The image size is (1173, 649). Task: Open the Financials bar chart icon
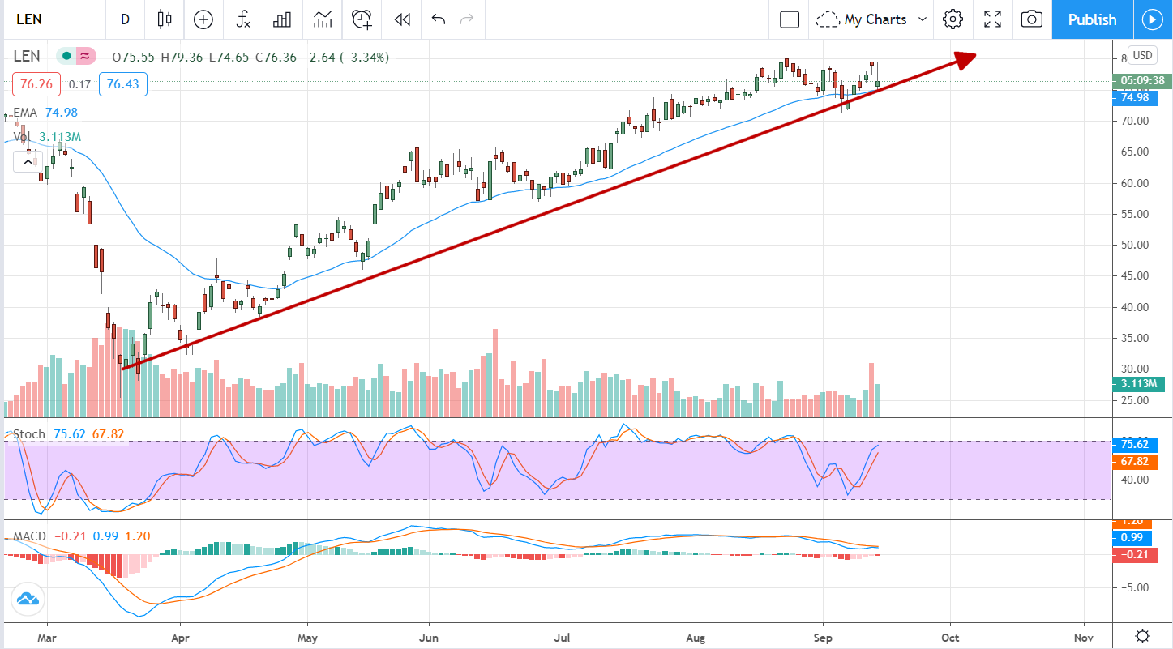tap(282, 19)
